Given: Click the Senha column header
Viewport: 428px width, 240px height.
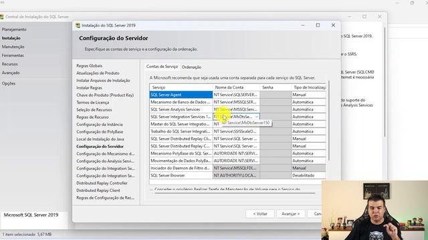Looking at the screenshot, I should pos(276,87).
